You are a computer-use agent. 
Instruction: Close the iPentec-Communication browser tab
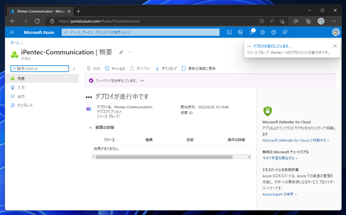pyautogui.click(x=69, y=11)
